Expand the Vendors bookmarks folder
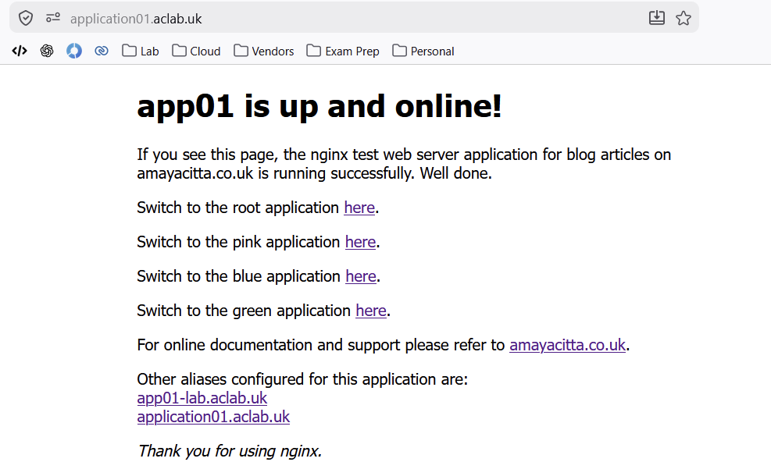The width and height of the screenshot is (771, 469). point(264,51)
